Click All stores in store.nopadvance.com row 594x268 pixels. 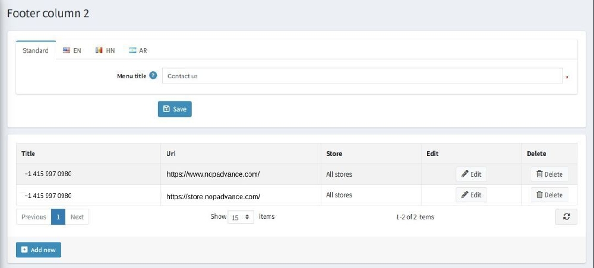click(339, 195)
